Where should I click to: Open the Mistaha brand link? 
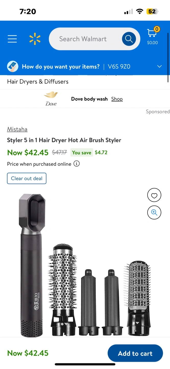tap(17, 129)
